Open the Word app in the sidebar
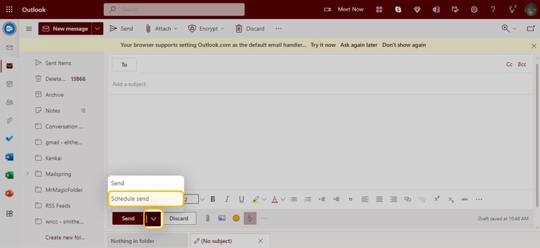 (9, 157)
